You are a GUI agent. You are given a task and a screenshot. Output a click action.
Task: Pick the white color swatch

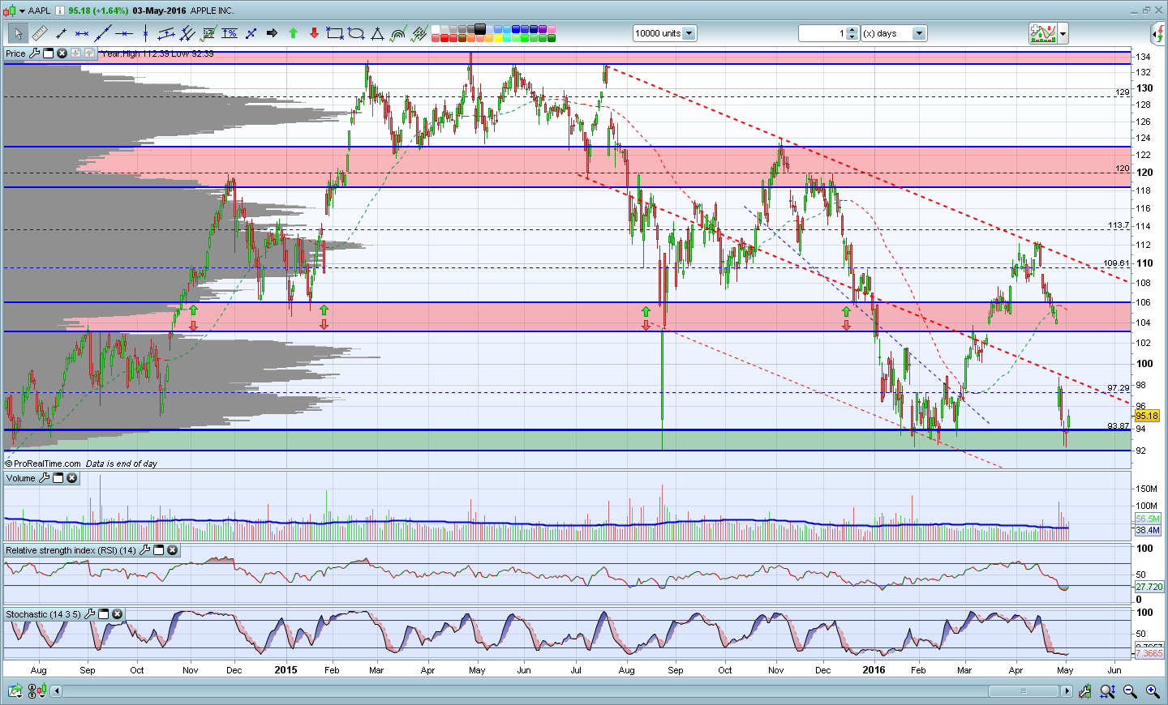coord(436,29)
